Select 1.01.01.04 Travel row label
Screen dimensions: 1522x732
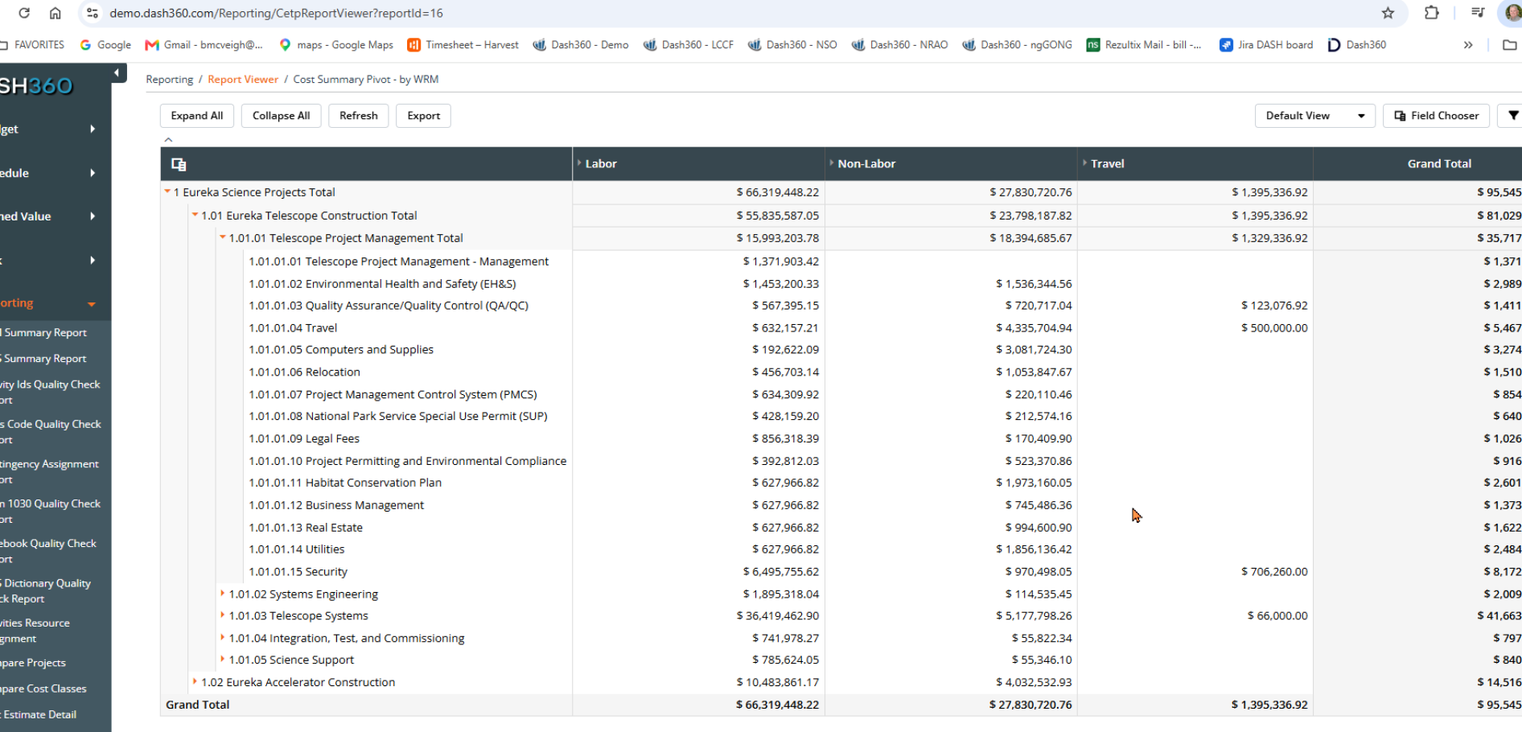click(x=293, y=328)
